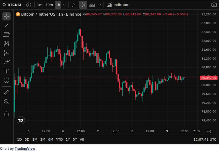The height and width of the screenshot is (151, 219).
Task: Select the candlestick chart style
Action: (83, 5)
